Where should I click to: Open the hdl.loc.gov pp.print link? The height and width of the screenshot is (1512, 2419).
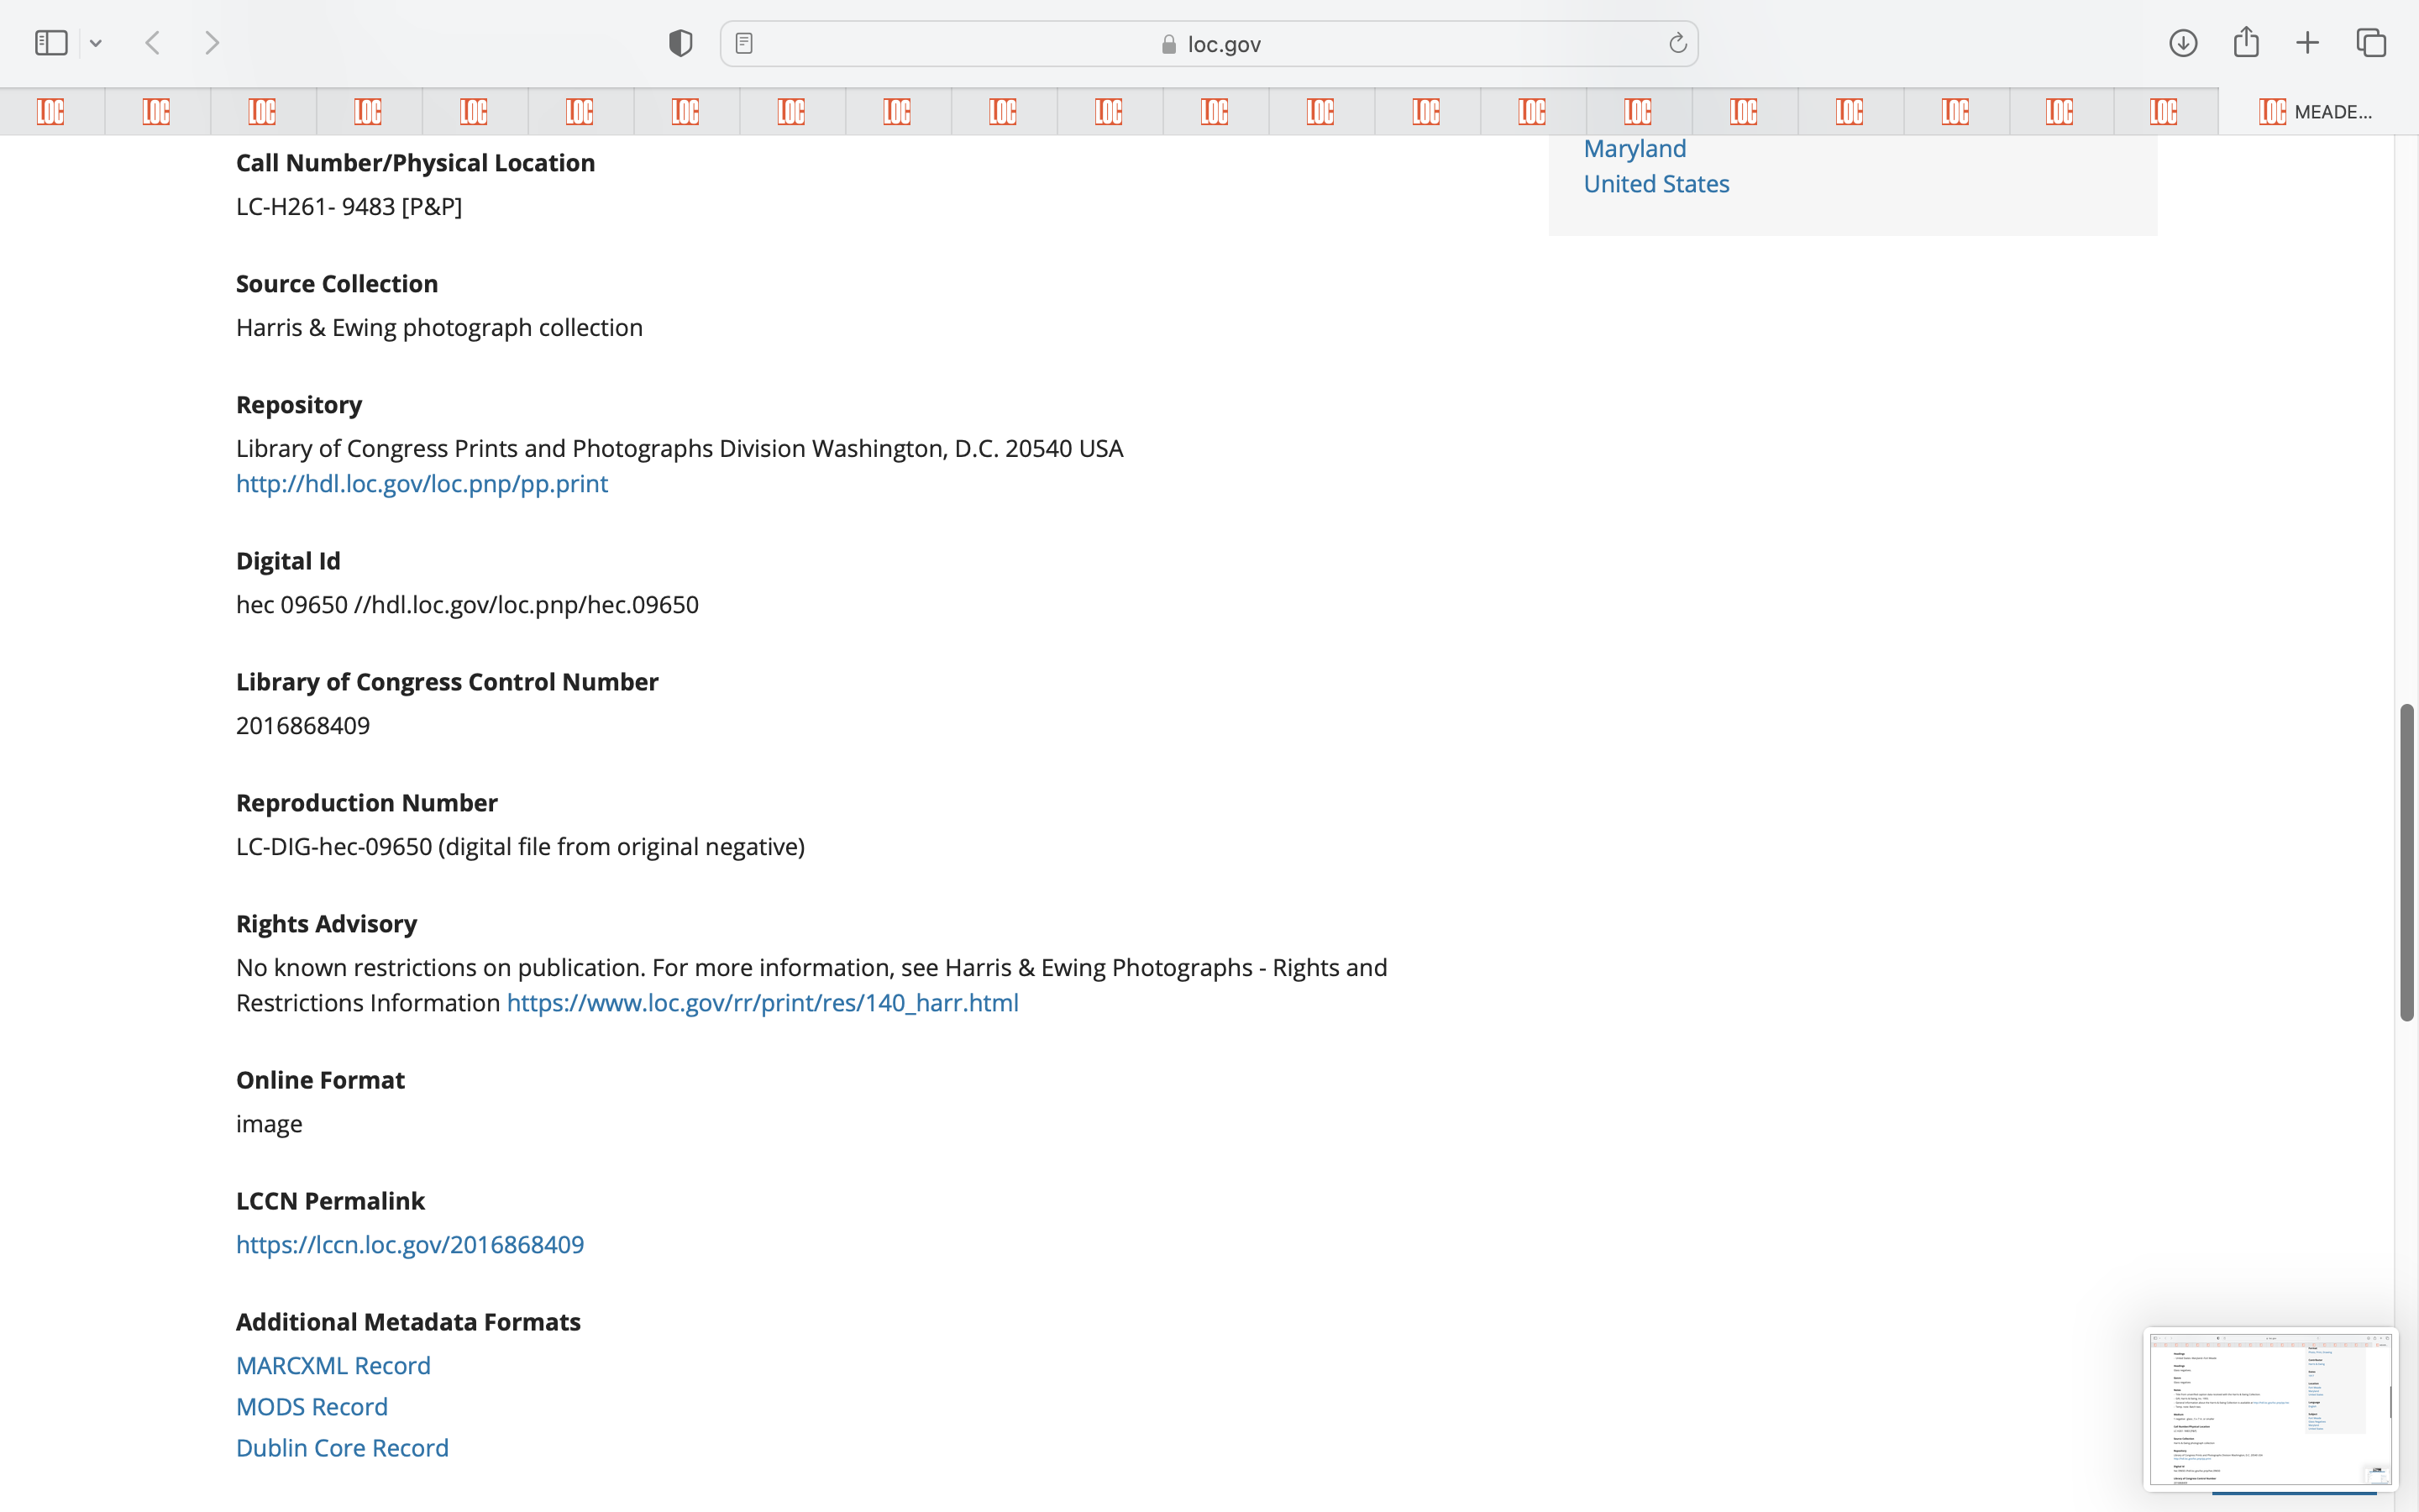(x=422, y=484)
